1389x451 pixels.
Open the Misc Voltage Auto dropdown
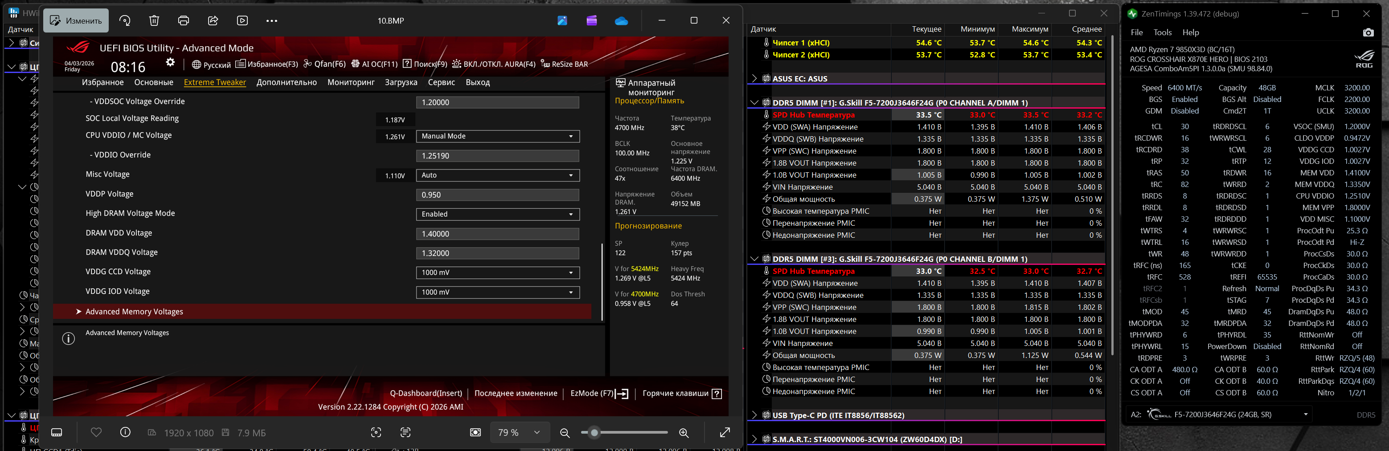point(498,175)
